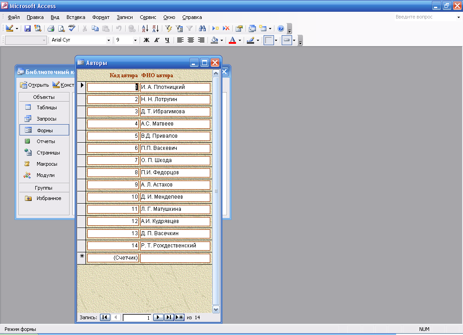The height and width of the screenshot is (335, 463).
Task: Toggle underline formatting (Ч)
Action: [x=167, y=40]
